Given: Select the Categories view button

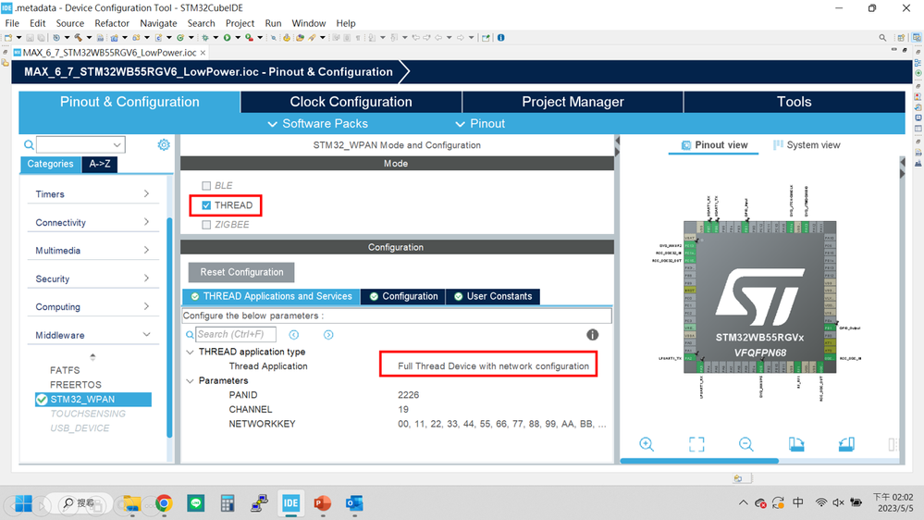Looking at the screenshot, I should coord(50,164).
